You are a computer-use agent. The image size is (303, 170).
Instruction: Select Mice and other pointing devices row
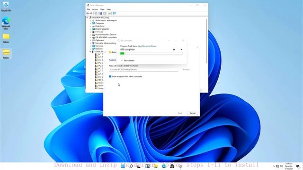point(106,43)
